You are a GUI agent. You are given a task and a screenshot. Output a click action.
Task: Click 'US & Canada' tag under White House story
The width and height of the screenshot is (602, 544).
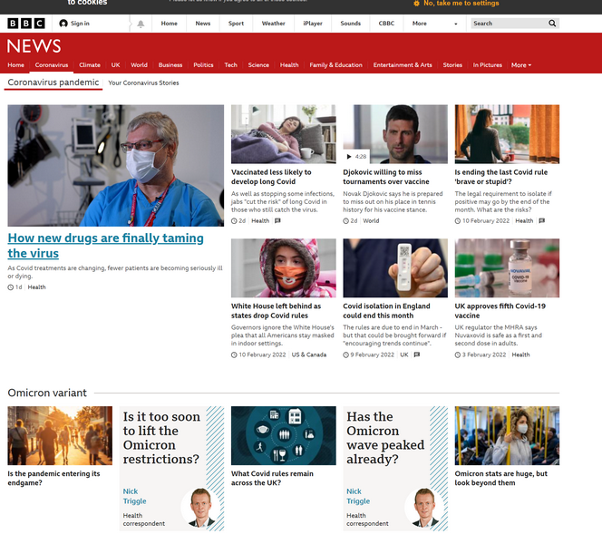(x=308, y=355)
